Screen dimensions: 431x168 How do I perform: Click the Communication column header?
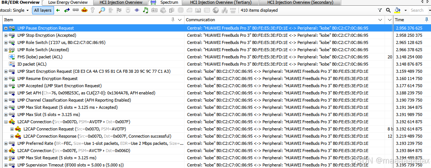click(x=285, y=20)
